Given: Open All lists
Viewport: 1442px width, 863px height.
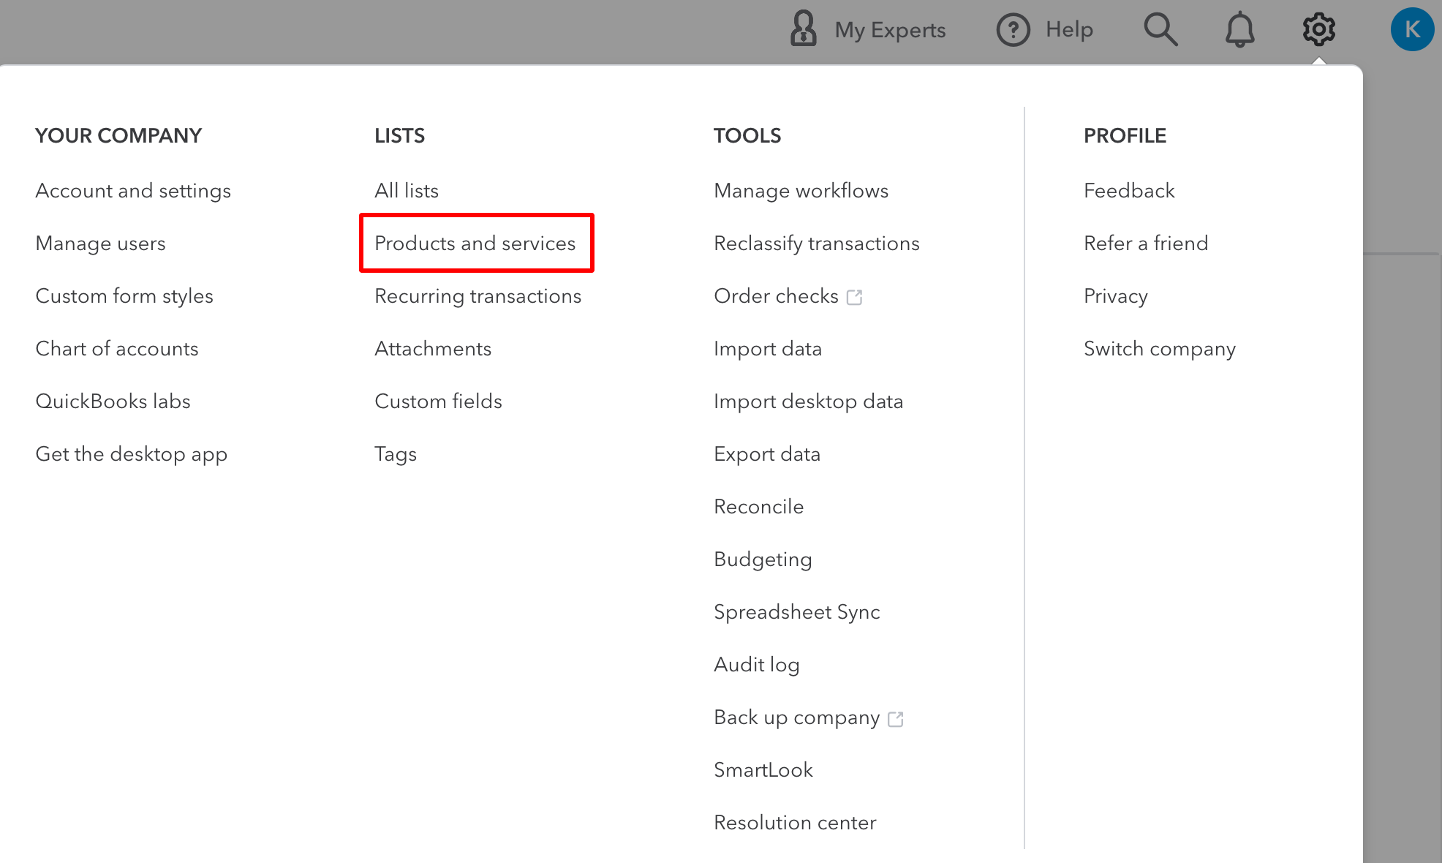Looking at the screenshot, I should (407, 191).
